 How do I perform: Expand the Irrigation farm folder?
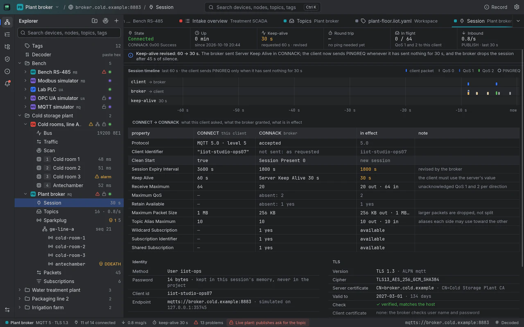point(20,307)
